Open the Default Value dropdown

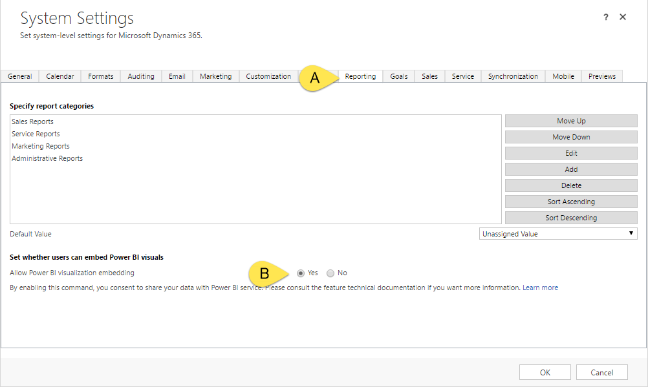coord(558,234)
